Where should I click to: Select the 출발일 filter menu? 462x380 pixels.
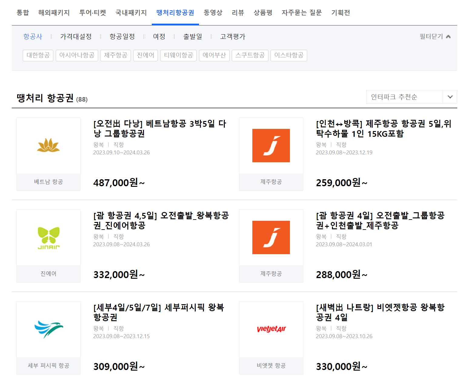coord(192,36)
